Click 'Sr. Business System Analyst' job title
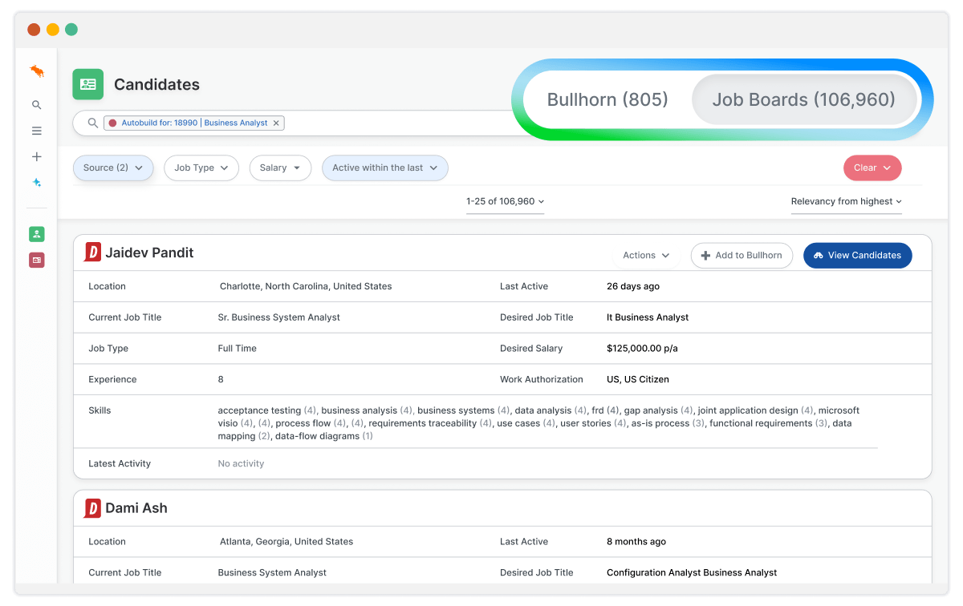The width and height of the screenshot is (963, 606). pyautogui.click(x=279, y=317)
